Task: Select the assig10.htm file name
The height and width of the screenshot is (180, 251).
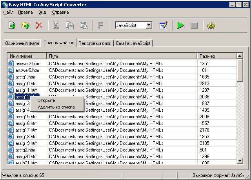Action: 26,84
